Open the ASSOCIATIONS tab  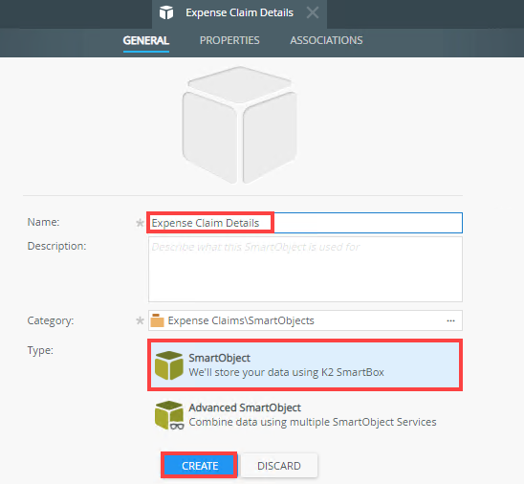(x=326, y=40)
